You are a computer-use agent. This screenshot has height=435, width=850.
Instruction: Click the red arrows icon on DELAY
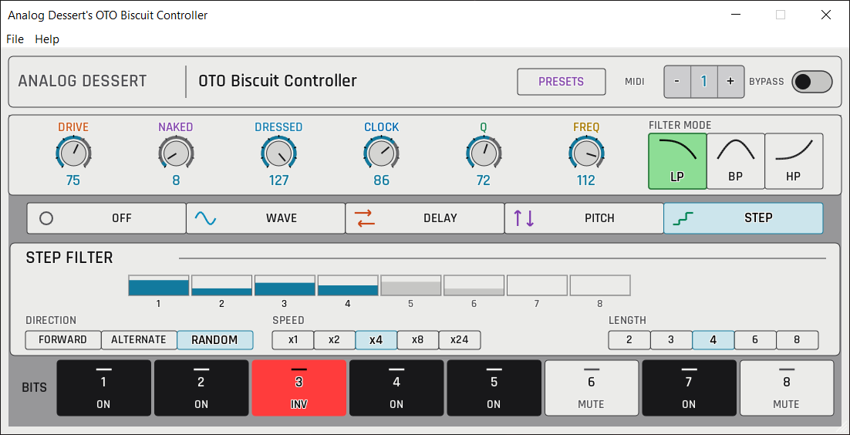364,218
